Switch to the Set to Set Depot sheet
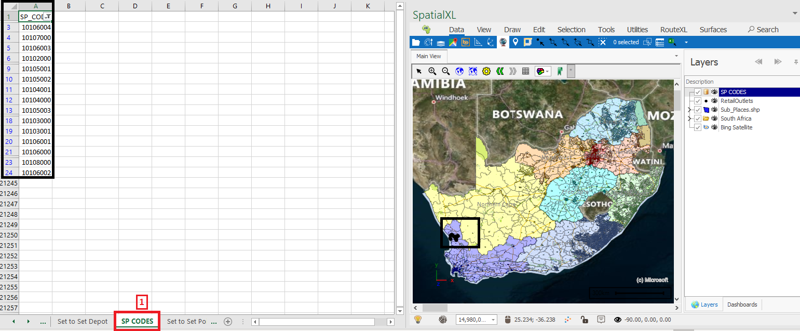 82,321
